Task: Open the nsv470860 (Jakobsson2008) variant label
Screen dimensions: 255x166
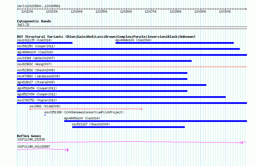Action: coord(39,76)
